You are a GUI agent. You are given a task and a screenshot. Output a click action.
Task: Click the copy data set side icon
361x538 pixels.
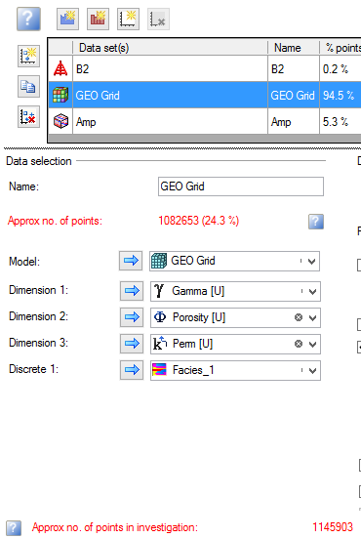[29, 87]
